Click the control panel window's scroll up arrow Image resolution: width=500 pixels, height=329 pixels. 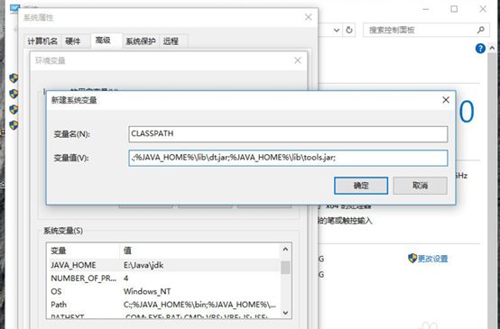pyautogui.click(x=492, y=48)
